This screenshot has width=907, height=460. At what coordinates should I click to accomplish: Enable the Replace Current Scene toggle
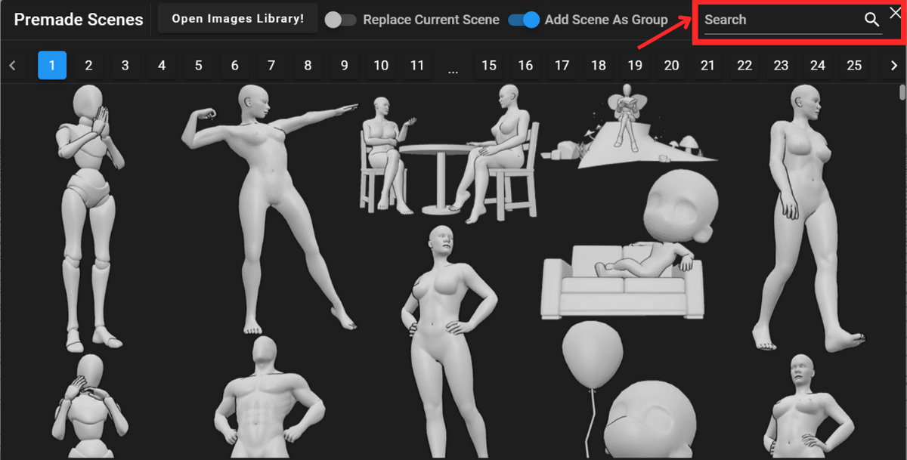tap(340, 21)
